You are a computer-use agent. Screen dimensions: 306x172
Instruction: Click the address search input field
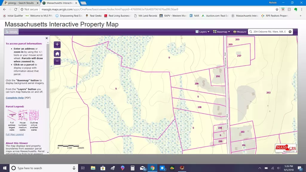(x=269, y=32)
